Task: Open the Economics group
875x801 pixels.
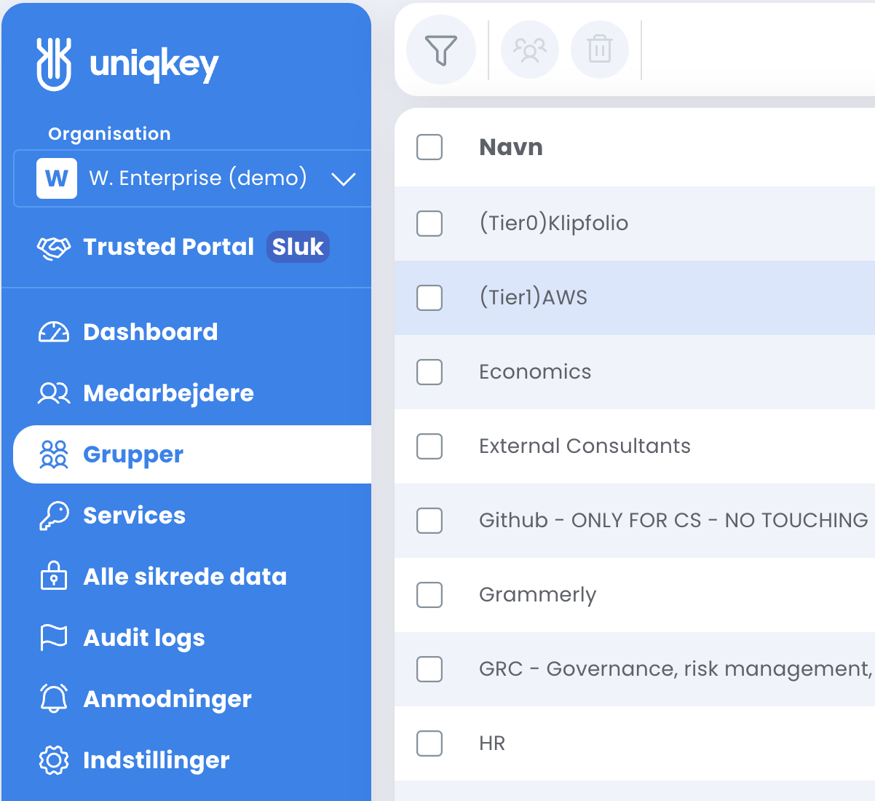Action: (535, 371)
